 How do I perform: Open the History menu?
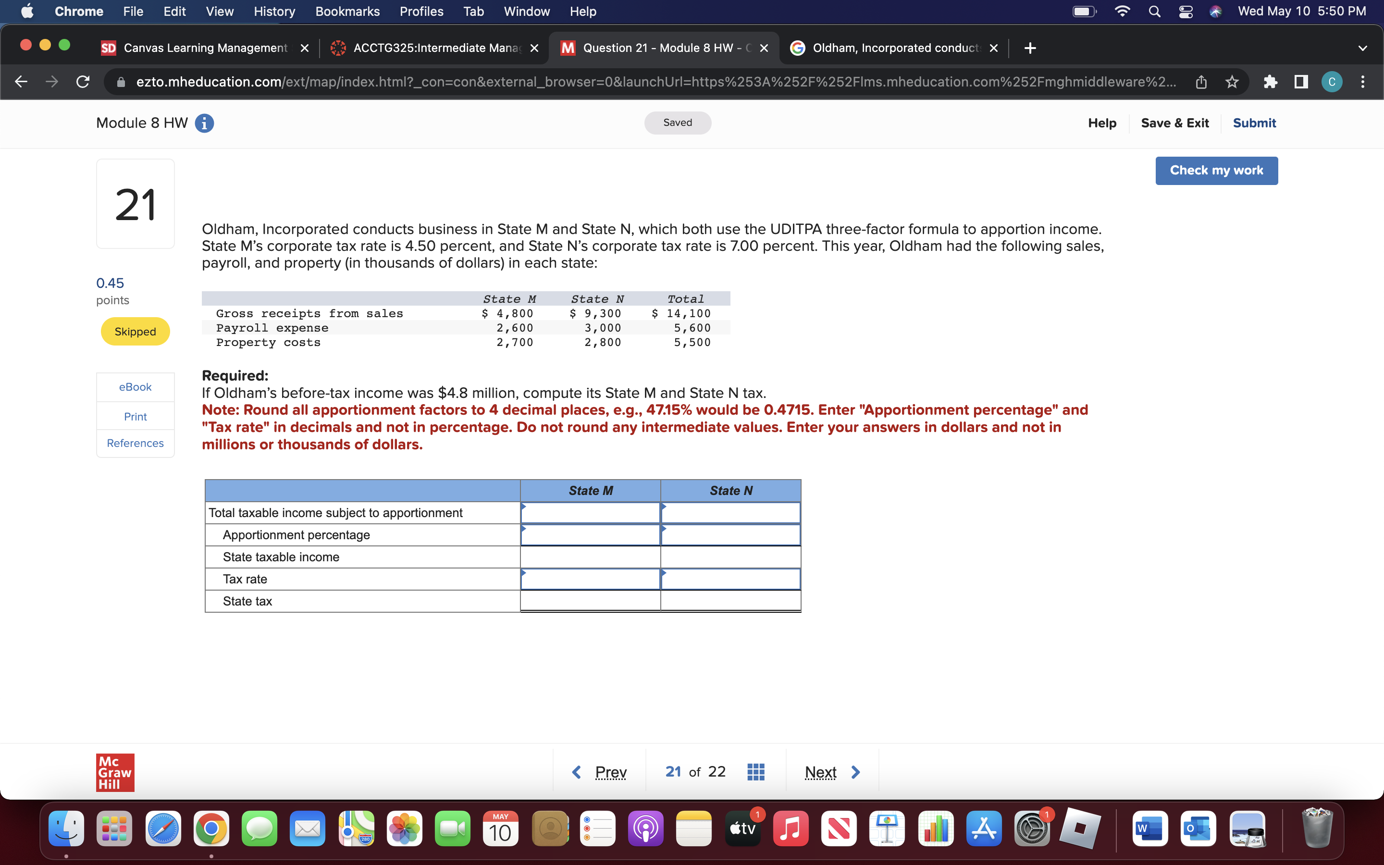tap(274, 12)
